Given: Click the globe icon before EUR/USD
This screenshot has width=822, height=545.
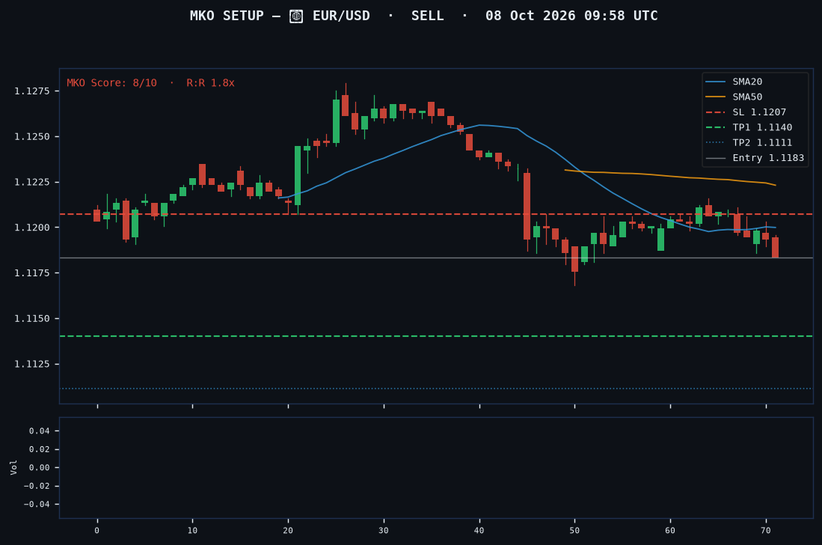Looking at the screenshot, I should coord(296,16).
